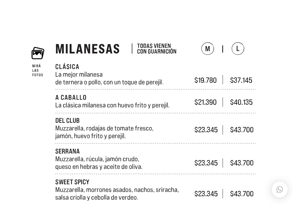This screenshot has height=214, width=303.
Task: Select A Caballo medium price $21.390
Action: click(x=206, y=102)
